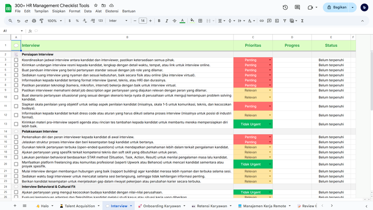Viewport: 373px width, 210px height.
Task: Open the horizontal align dropdown
Action: click(x=221, y=21)
